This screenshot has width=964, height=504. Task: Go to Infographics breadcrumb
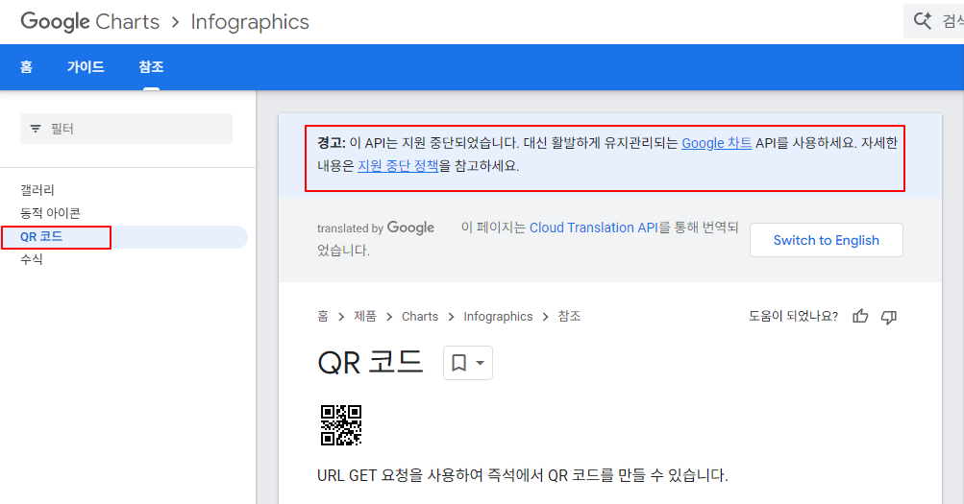pos(498,316)
